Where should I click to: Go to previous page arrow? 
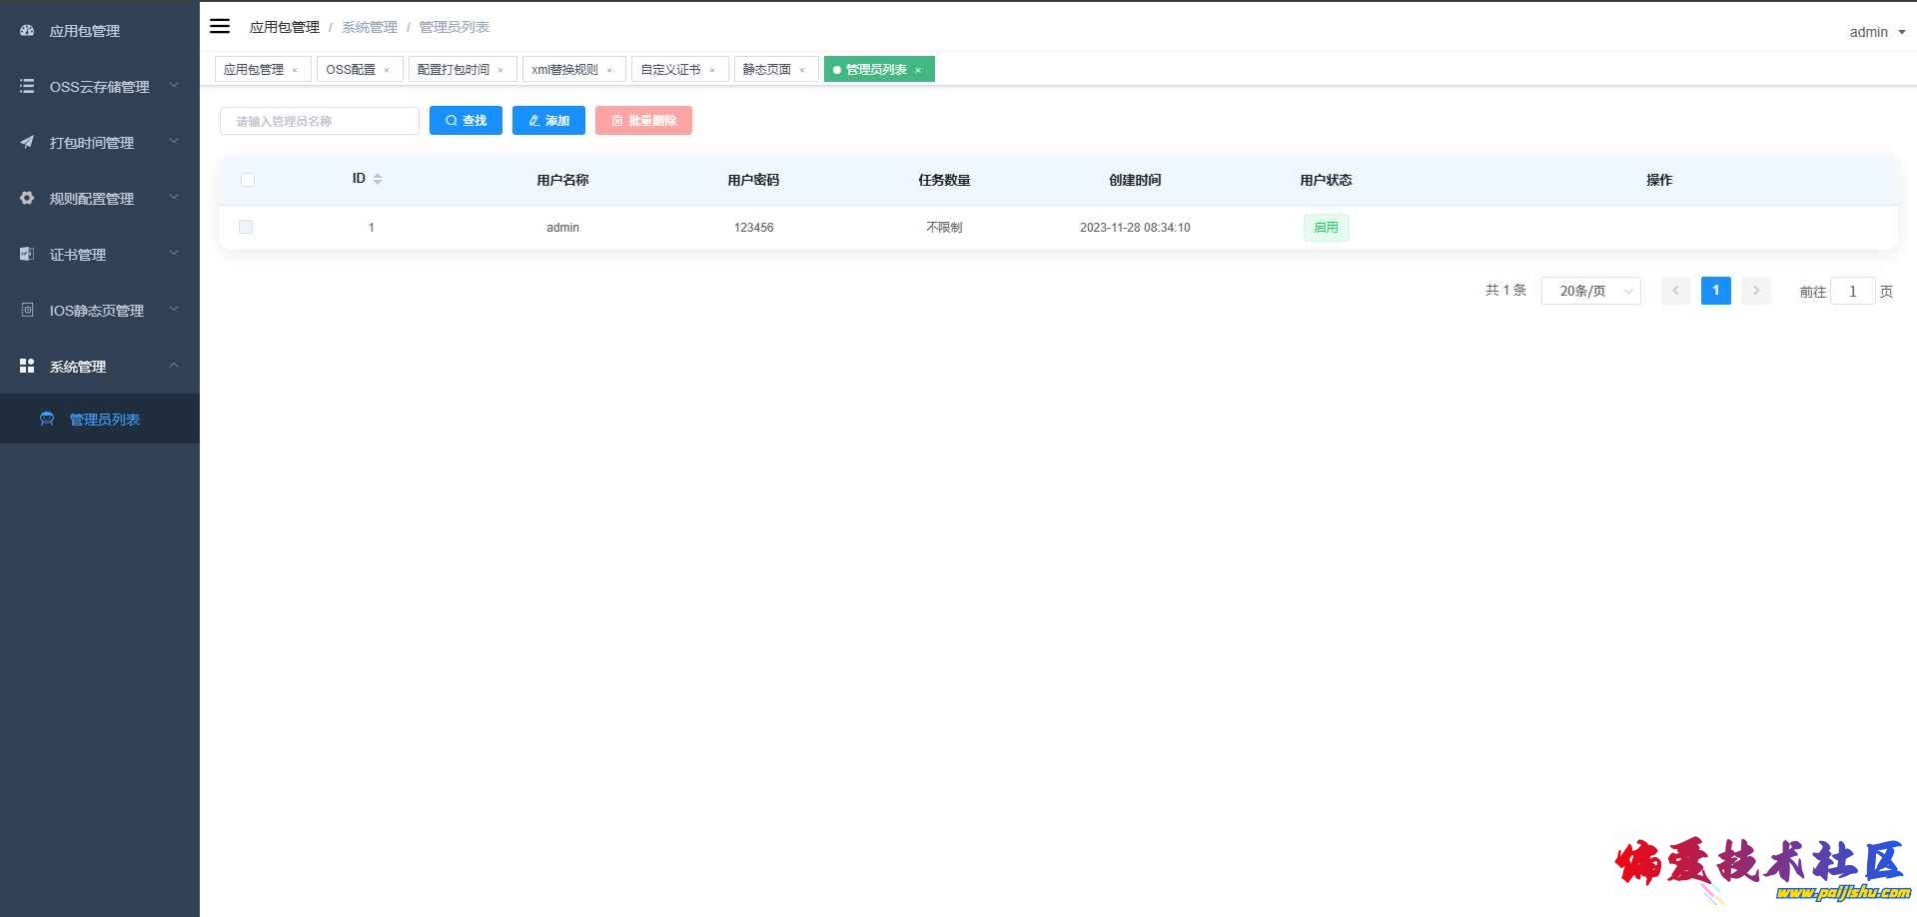click(x=1675, y=291)
